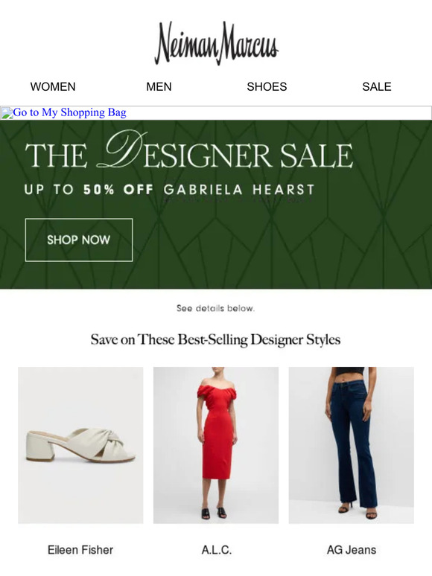Click The Designer Sale headline
Screen dimensions: 432x576
pos(188,150)
